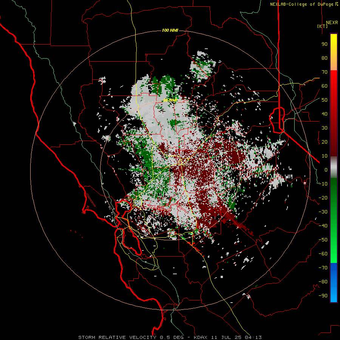This screenshot has width=340, height=340.
Task: Click the 0.5 DEG elevation text
Action: click(x=172, y=337)
